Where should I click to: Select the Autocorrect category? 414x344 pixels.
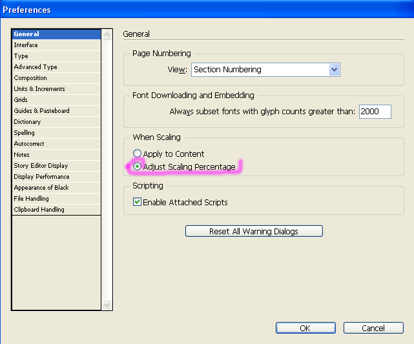(56, 144)
